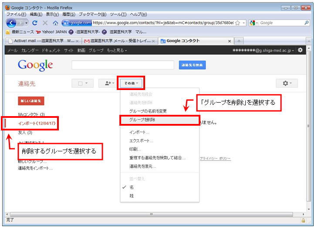Screen dimensions: 315x227
Task: Open the 表示(V) menu
Action: pos(52,14)
